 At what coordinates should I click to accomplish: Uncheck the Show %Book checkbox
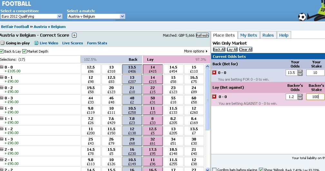pyautogui.click(x=261, y=170)
